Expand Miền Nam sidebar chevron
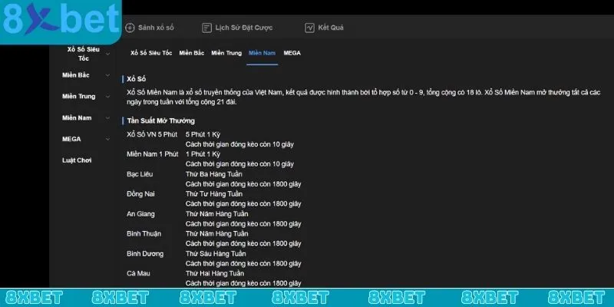Viewport: 614px width, 307px height. tap(108, 118)
